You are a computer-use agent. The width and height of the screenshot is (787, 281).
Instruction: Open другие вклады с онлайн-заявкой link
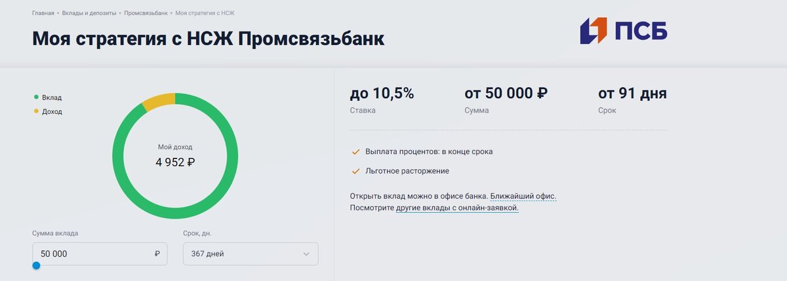point(457,208)
